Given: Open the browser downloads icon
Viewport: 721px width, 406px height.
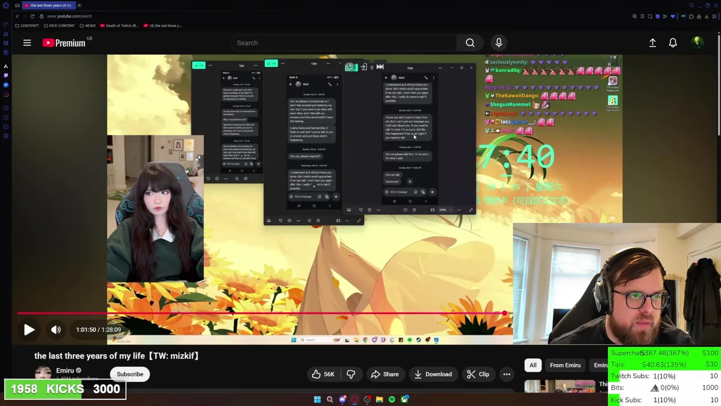Looking at the screenshot, I should (x=706, y=16).
